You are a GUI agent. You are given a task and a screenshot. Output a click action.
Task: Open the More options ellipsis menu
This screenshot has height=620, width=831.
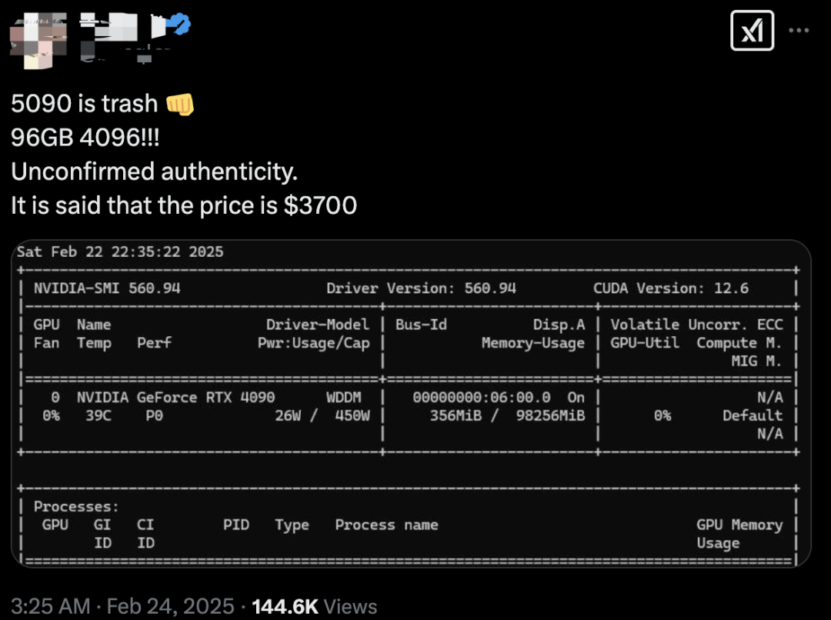[799, 31]
